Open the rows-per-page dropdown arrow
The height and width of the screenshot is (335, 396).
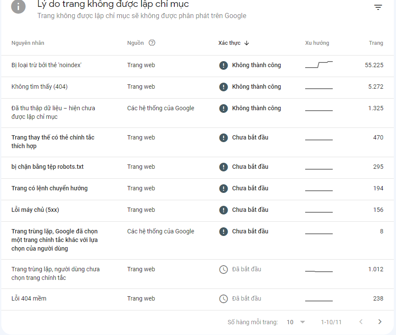[x=303, y=322]
